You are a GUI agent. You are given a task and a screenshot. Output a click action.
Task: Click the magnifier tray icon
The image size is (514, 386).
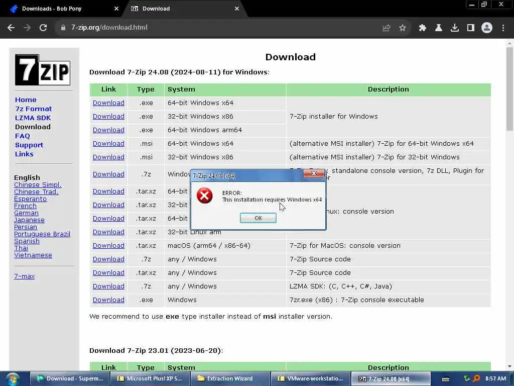click(x=476, y=378)
